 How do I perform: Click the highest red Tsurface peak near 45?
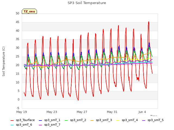click(149, 22)
